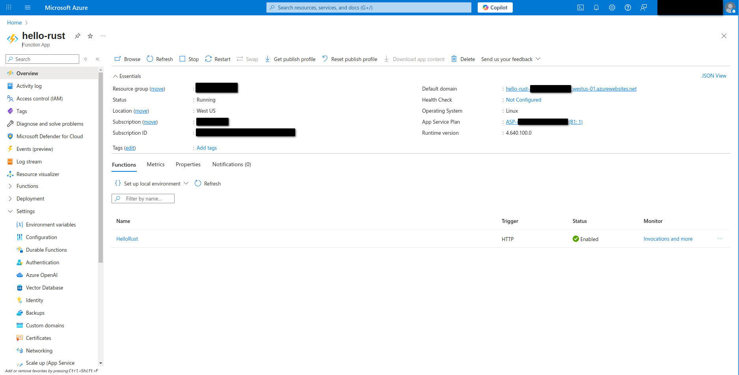
Task: Click the sidebar expand/collapse arrows icon
Action: click(86, 59)
